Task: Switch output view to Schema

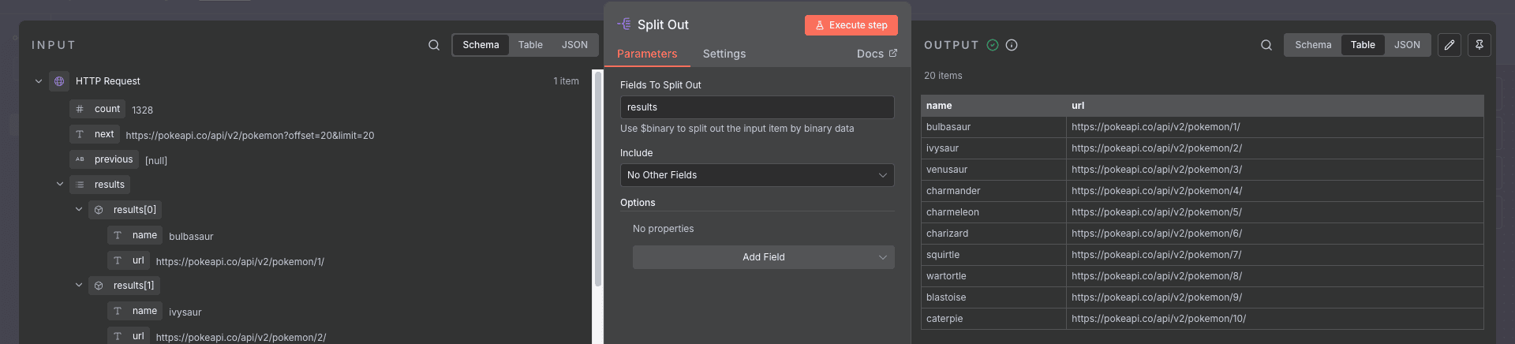Action: coord(1313,45)
